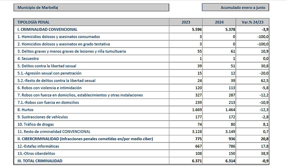Image resolution: width=287 pixels, height=168 pixels.
Task: Click the 8,1 variation cell
Action: click(x=266, y=124)
